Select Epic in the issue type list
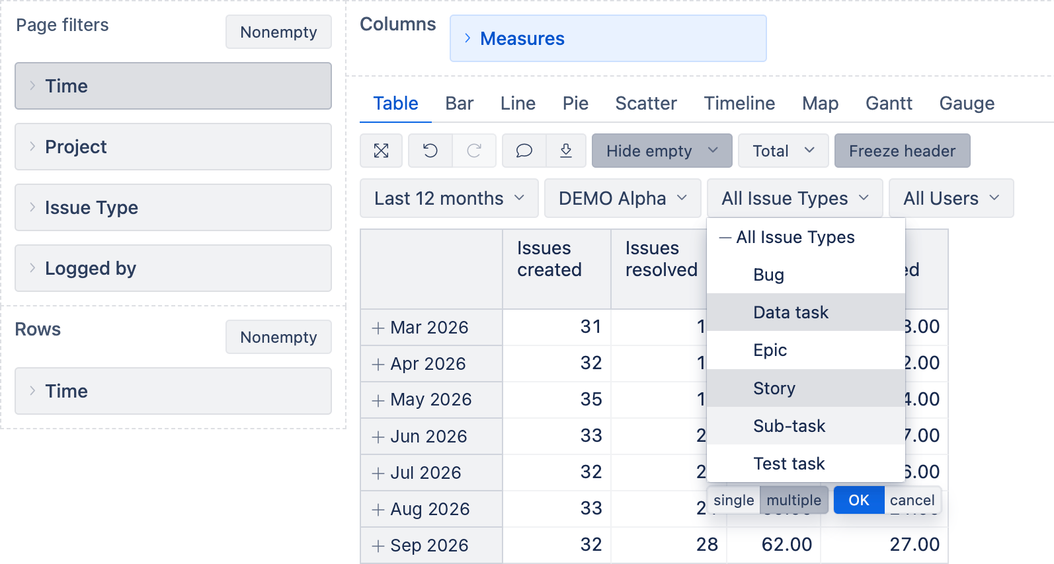The image size is (1054, 564). (x=806, y=350)
